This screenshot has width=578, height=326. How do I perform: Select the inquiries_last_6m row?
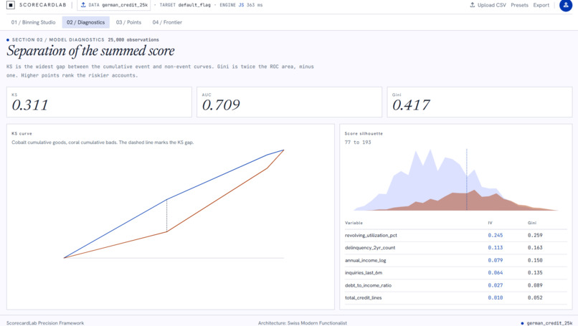coord(455,273)
